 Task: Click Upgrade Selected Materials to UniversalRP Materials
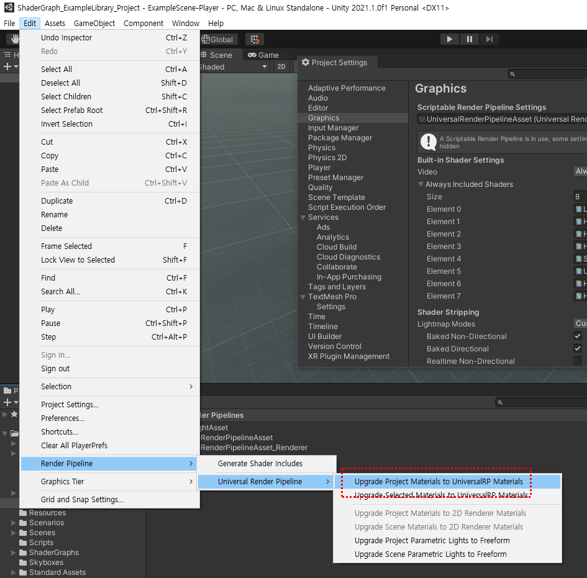447,495
